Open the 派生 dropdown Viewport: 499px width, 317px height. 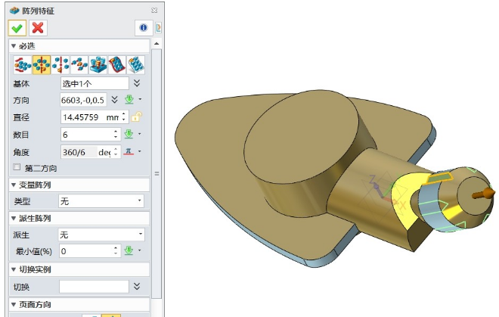[101, 235]
